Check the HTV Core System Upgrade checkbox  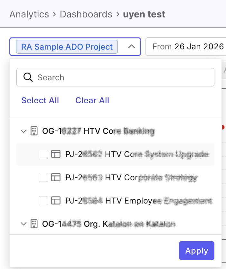click(x=43, y=154)
